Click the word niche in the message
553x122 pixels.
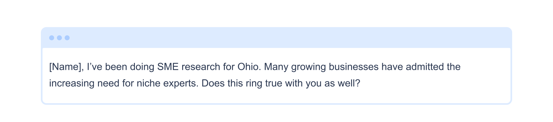click(x=148, y=83)
